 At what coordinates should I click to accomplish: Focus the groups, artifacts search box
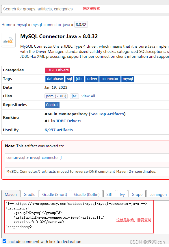tap(85, 9)
